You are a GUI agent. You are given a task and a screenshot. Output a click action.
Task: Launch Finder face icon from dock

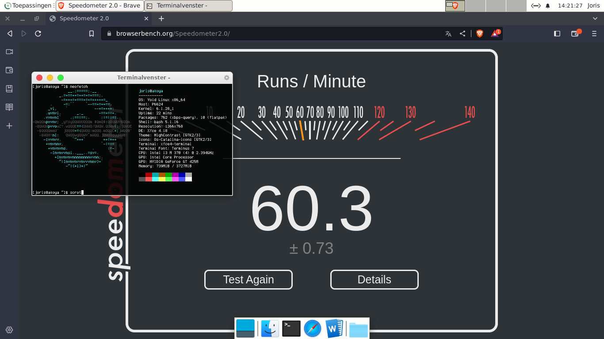270,328
